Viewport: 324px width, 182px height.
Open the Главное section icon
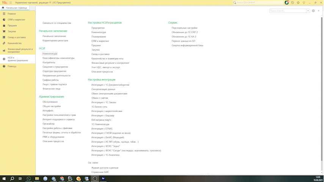4,14
